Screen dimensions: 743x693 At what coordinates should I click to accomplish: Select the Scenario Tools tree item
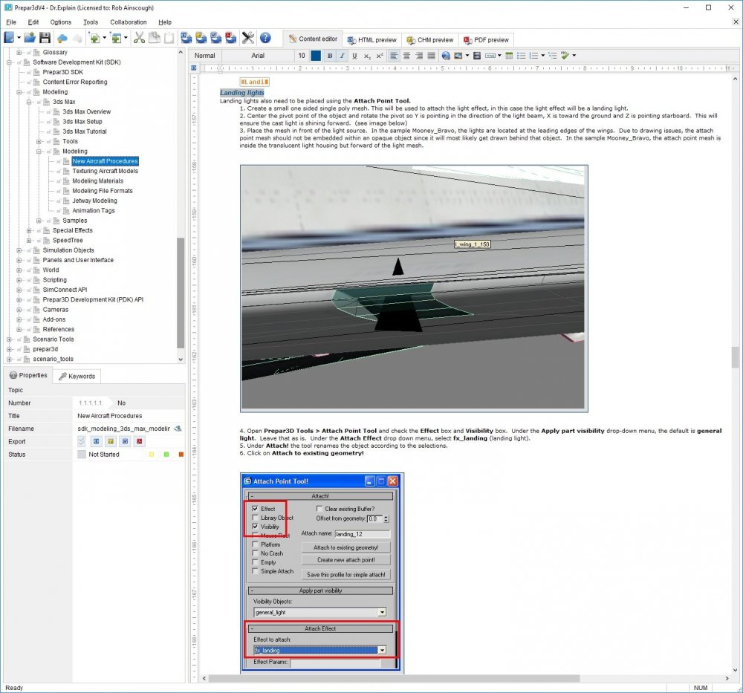click(53, 339)
